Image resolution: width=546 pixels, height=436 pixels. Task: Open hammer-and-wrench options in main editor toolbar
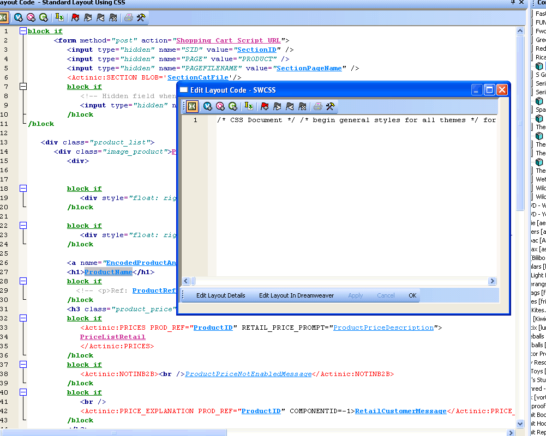[x=141, y=17]
